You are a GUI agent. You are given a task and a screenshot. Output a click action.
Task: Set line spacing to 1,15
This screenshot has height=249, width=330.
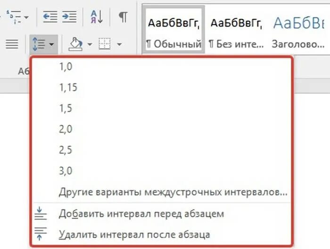point(161,87)
